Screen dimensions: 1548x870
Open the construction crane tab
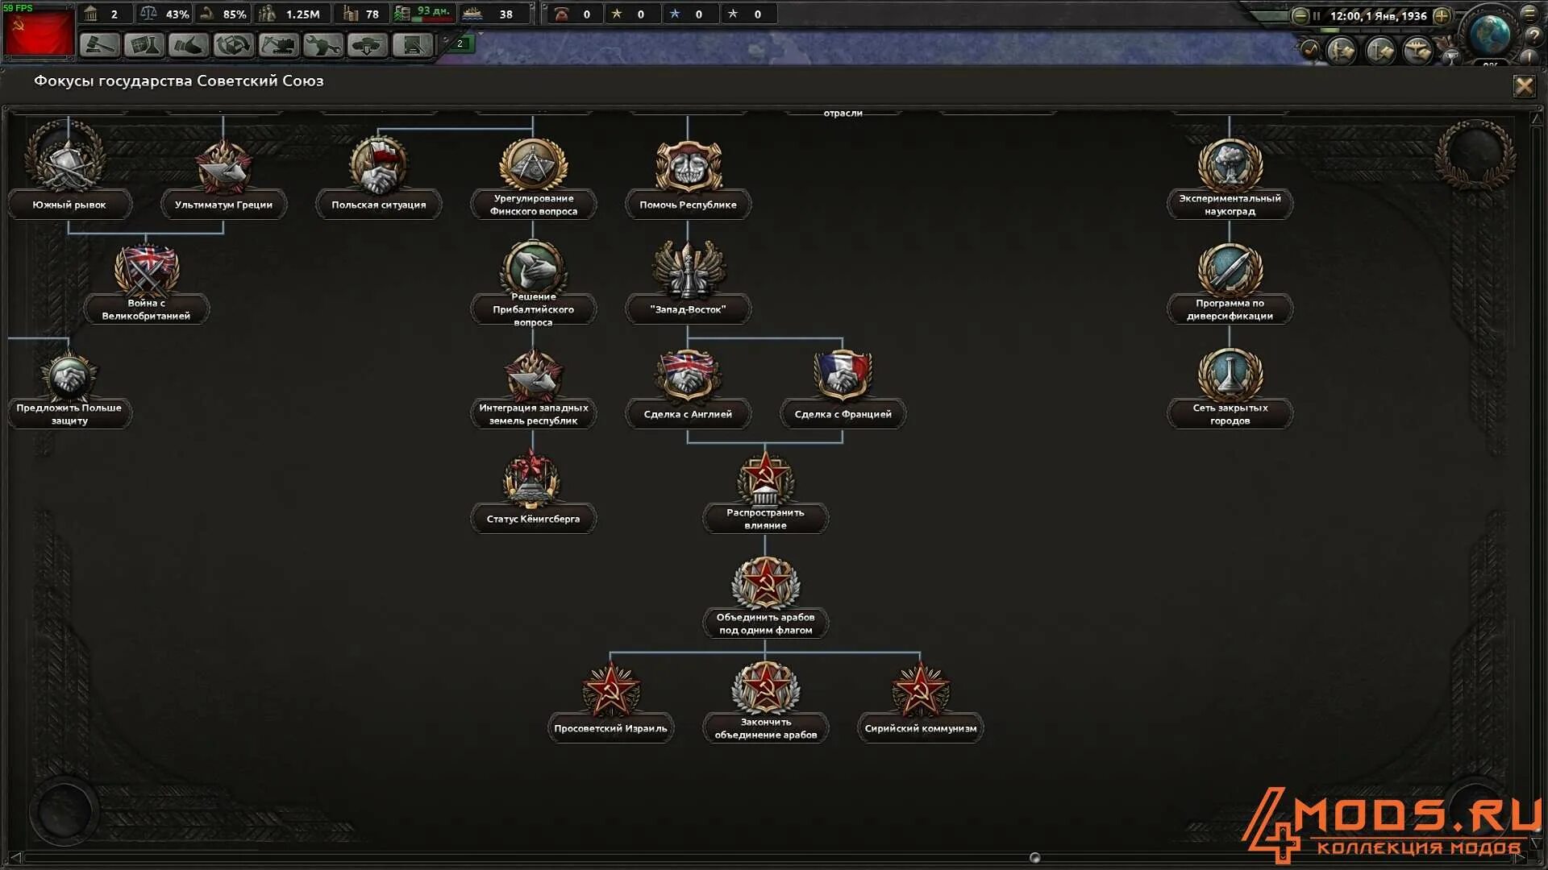pyautogui.click(x=277, y=45)
